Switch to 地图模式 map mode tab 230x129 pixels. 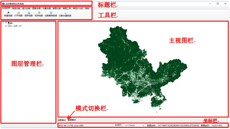pyautogui.click(x=62, y=120)
